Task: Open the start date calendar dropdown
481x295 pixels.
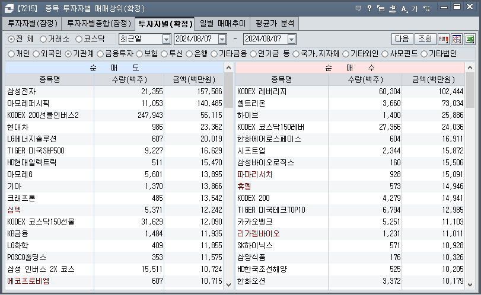Action: point(222,39)
